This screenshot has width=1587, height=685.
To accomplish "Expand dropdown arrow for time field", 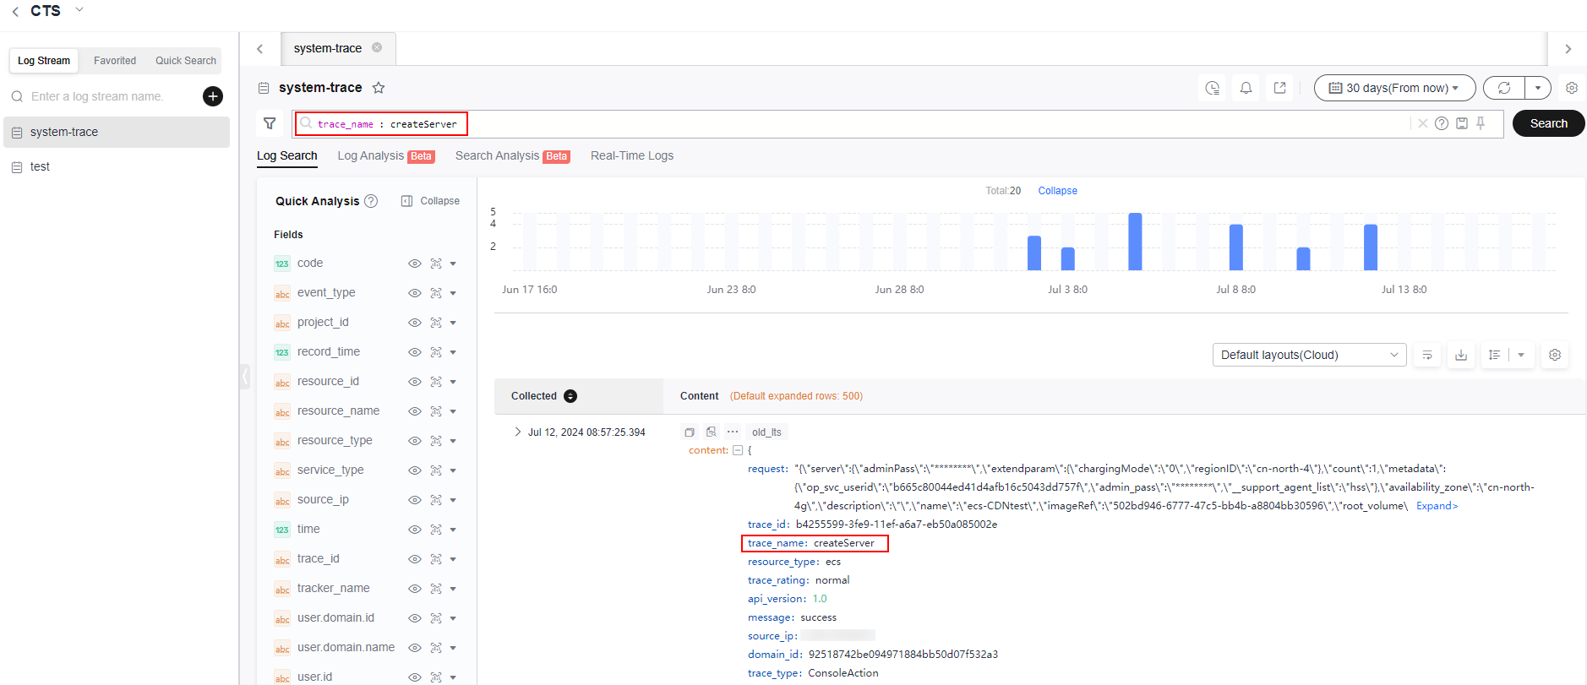I will (453, 530).
